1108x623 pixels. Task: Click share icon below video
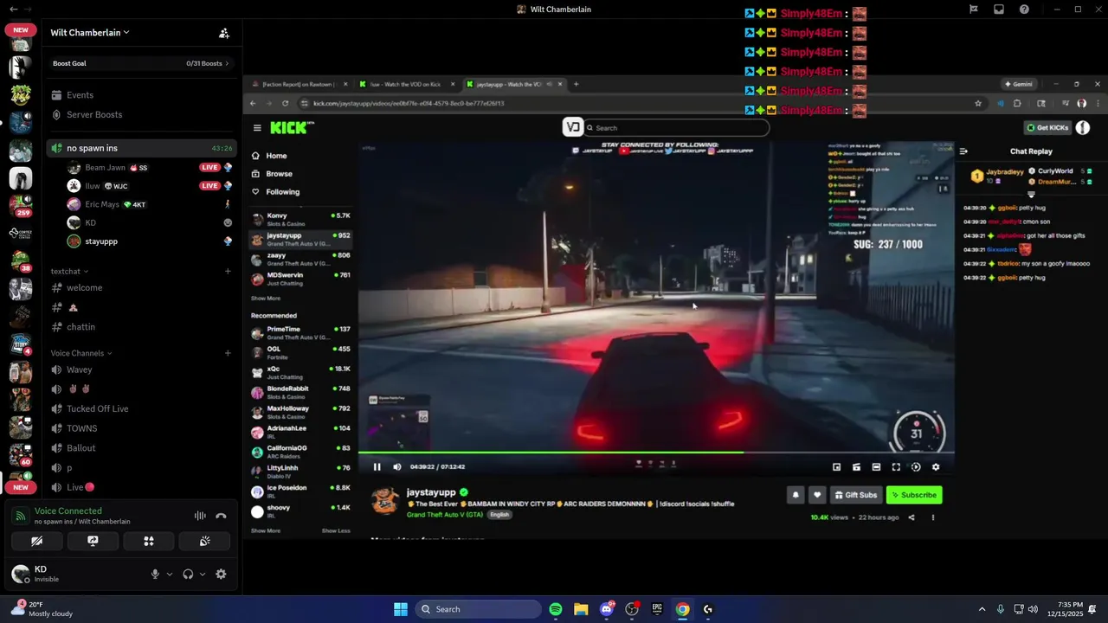[x=911, y=517]
